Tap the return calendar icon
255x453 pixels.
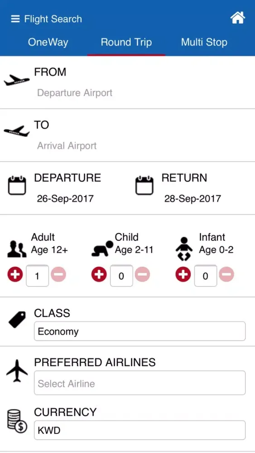coord(144,186)
